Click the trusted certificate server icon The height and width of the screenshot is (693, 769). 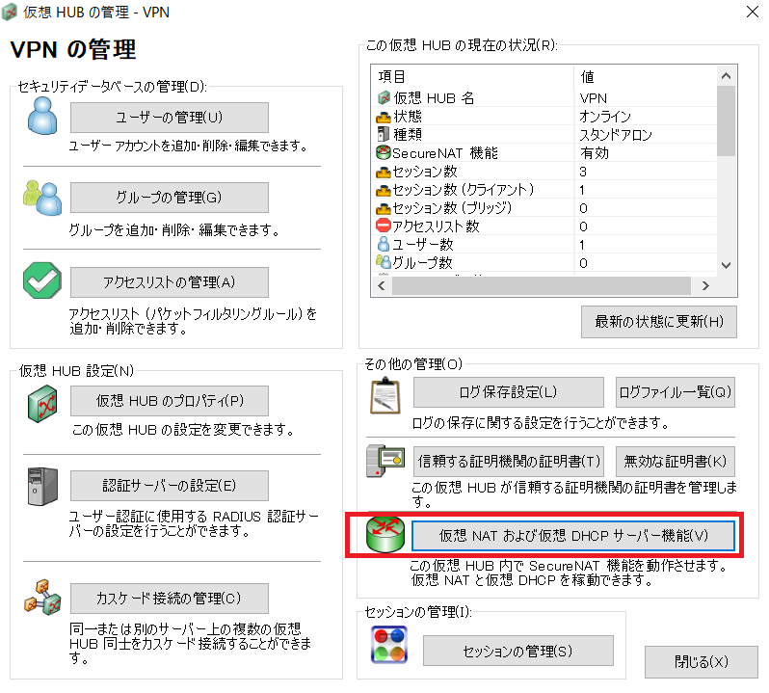point(385,461)
